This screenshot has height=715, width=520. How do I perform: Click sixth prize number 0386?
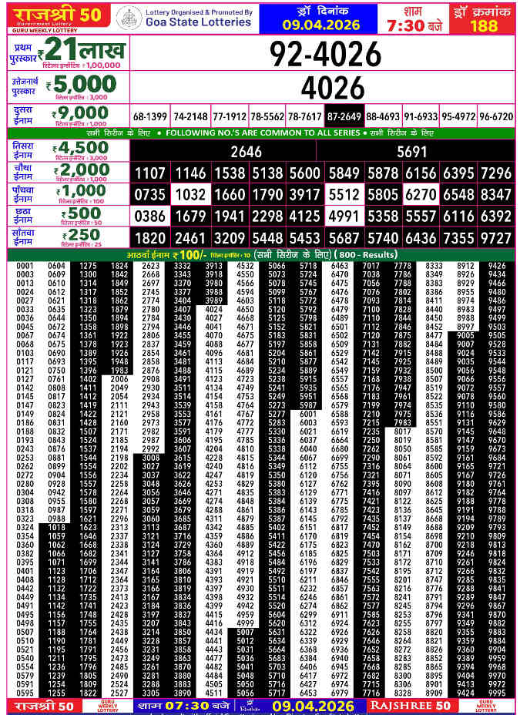tap(150, 217)
